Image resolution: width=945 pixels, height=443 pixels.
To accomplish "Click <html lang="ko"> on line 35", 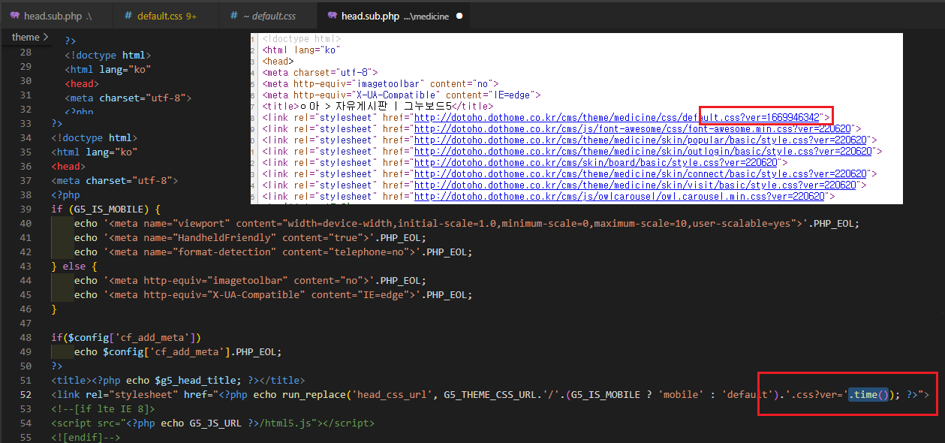I will tap(95, 152).
